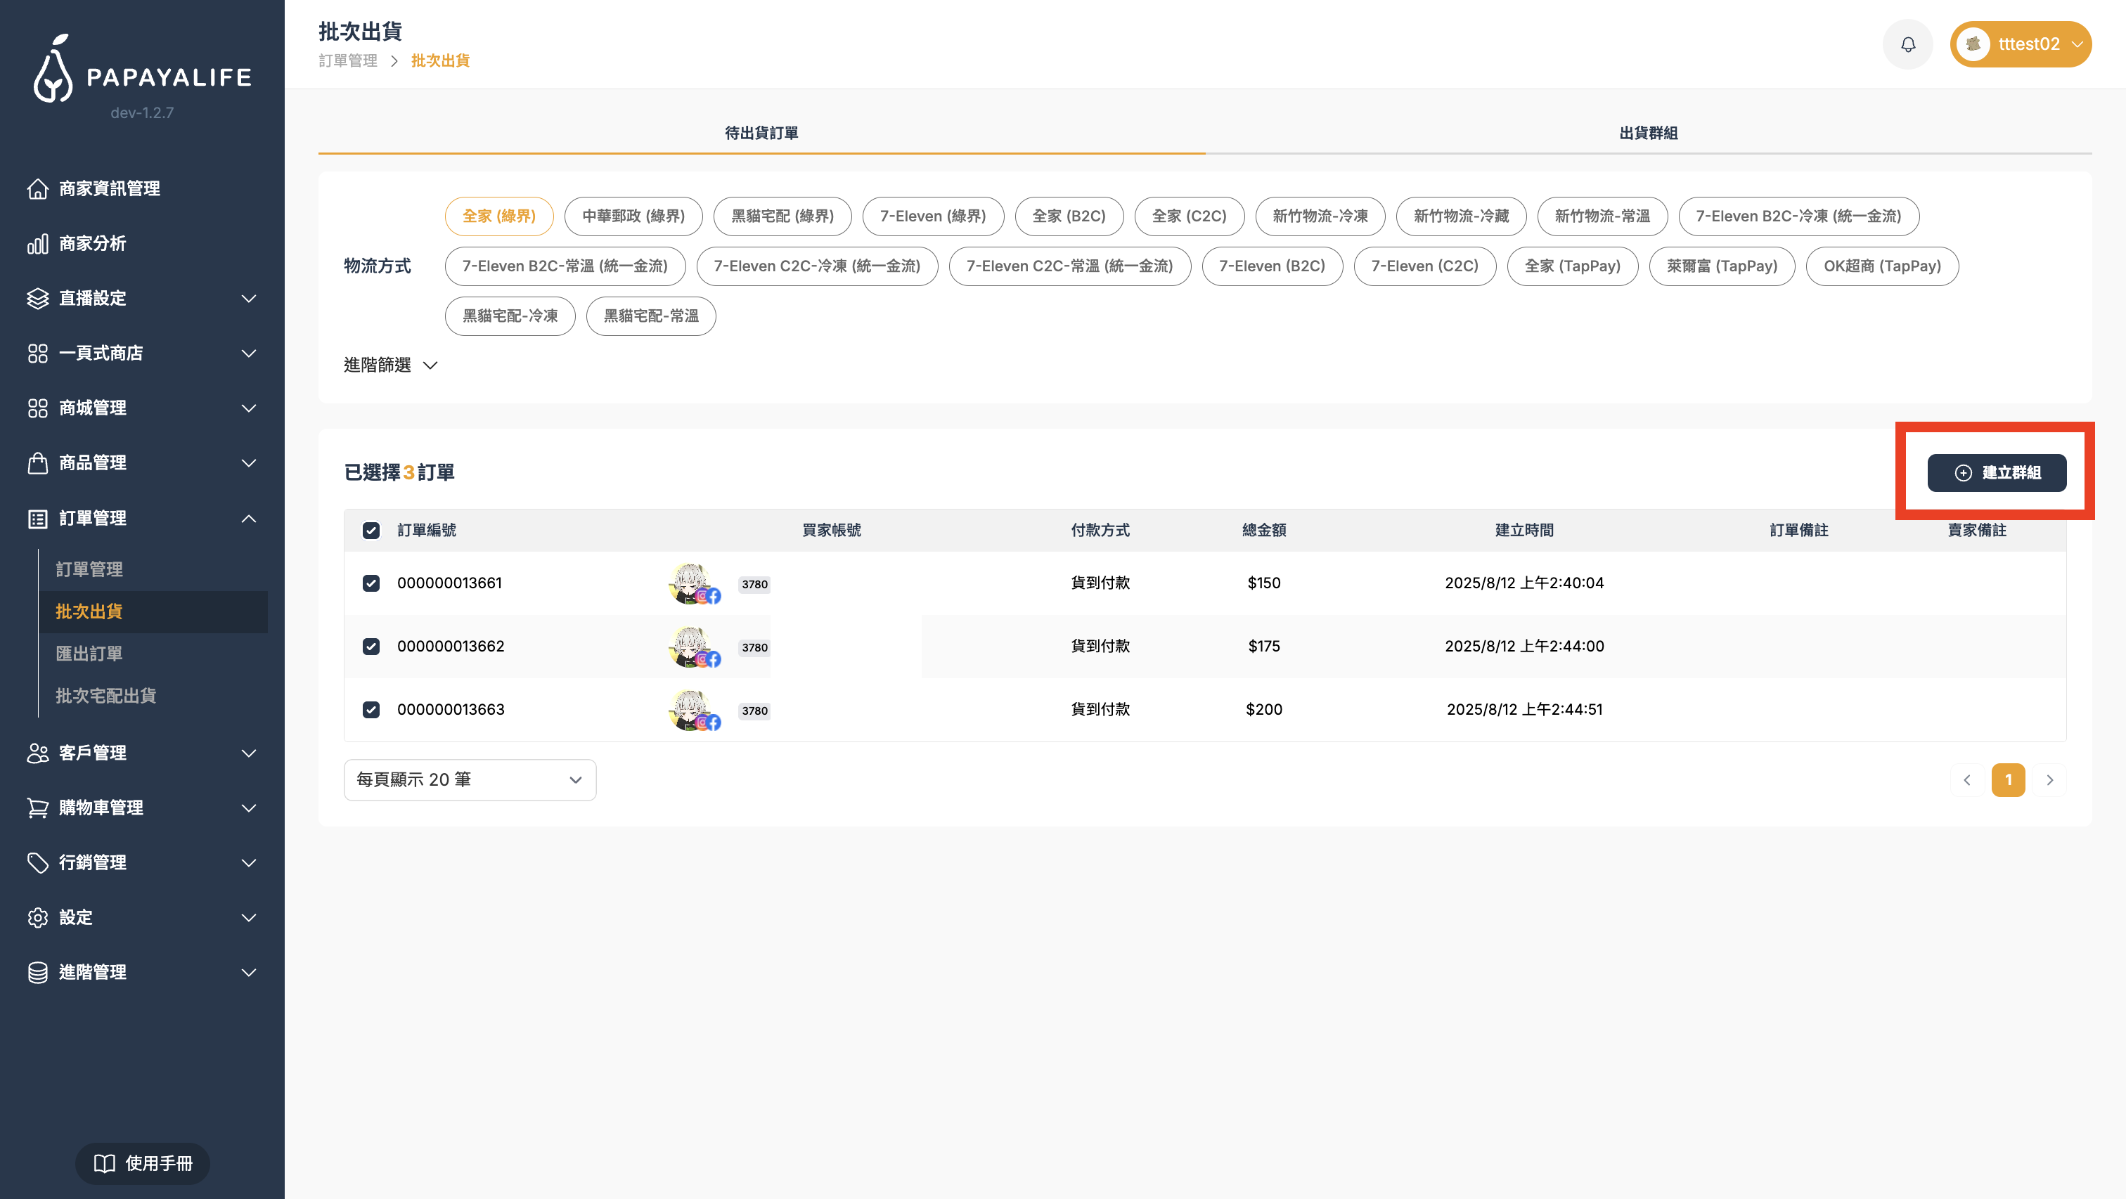
Task: Uncheck order 000000013663 checkbox
Action: (x=371, y=710)
